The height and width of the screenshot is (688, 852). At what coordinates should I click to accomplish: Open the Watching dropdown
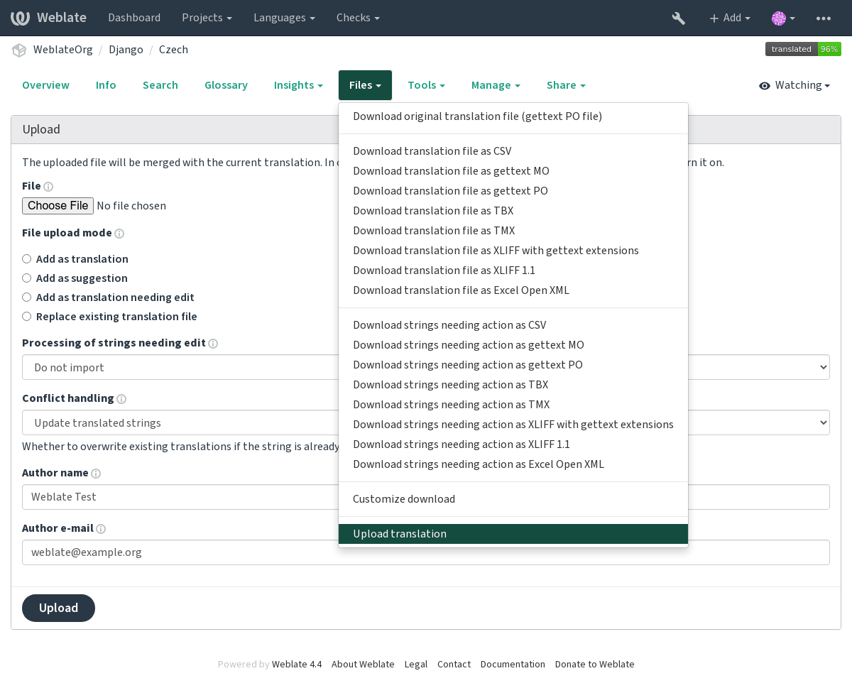(794, 85)
